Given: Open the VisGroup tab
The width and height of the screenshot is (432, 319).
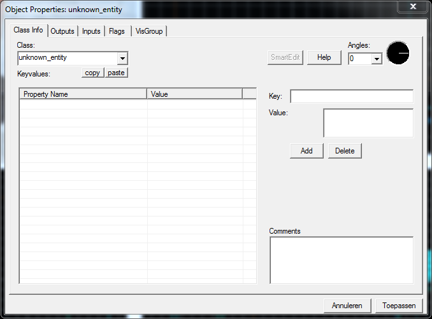Looking at the screenshot, I should click(149, 31).
